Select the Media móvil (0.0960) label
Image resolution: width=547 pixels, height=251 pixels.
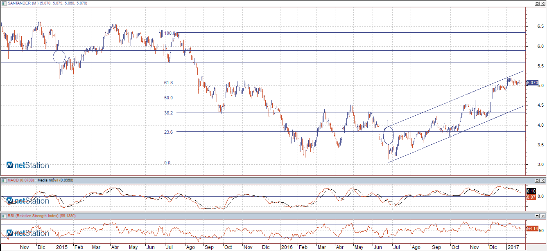point(55,180)
